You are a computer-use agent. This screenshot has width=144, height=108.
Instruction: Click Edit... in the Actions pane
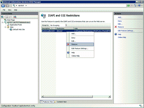pos(120,24)
